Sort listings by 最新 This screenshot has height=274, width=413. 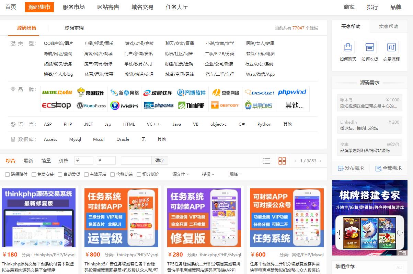tap(28, 161)
